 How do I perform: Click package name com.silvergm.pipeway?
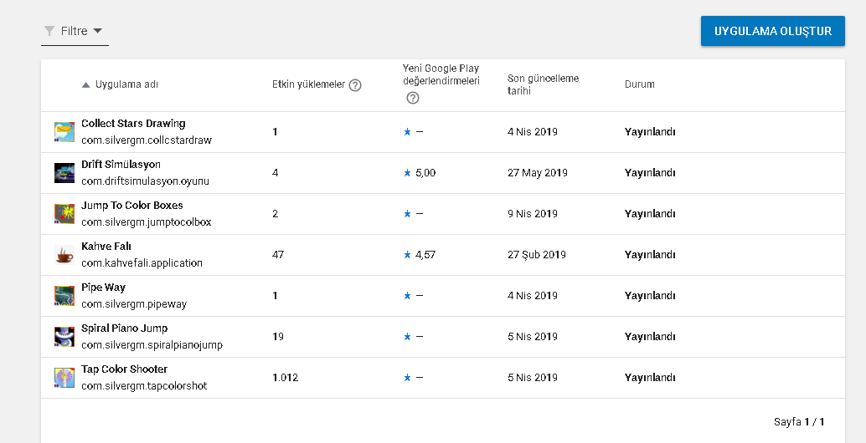(134, 303)
